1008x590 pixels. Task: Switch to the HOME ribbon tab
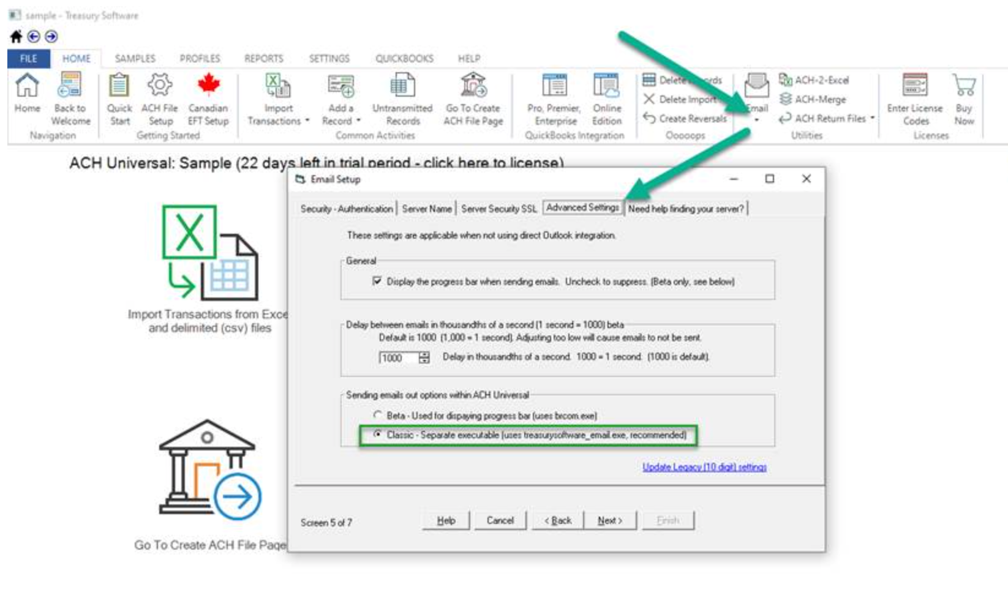(x=77, y=59)
